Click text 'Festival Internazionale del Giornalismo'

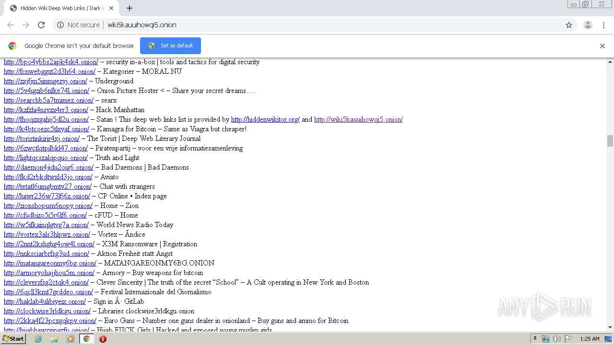click(x=156, y=292)
